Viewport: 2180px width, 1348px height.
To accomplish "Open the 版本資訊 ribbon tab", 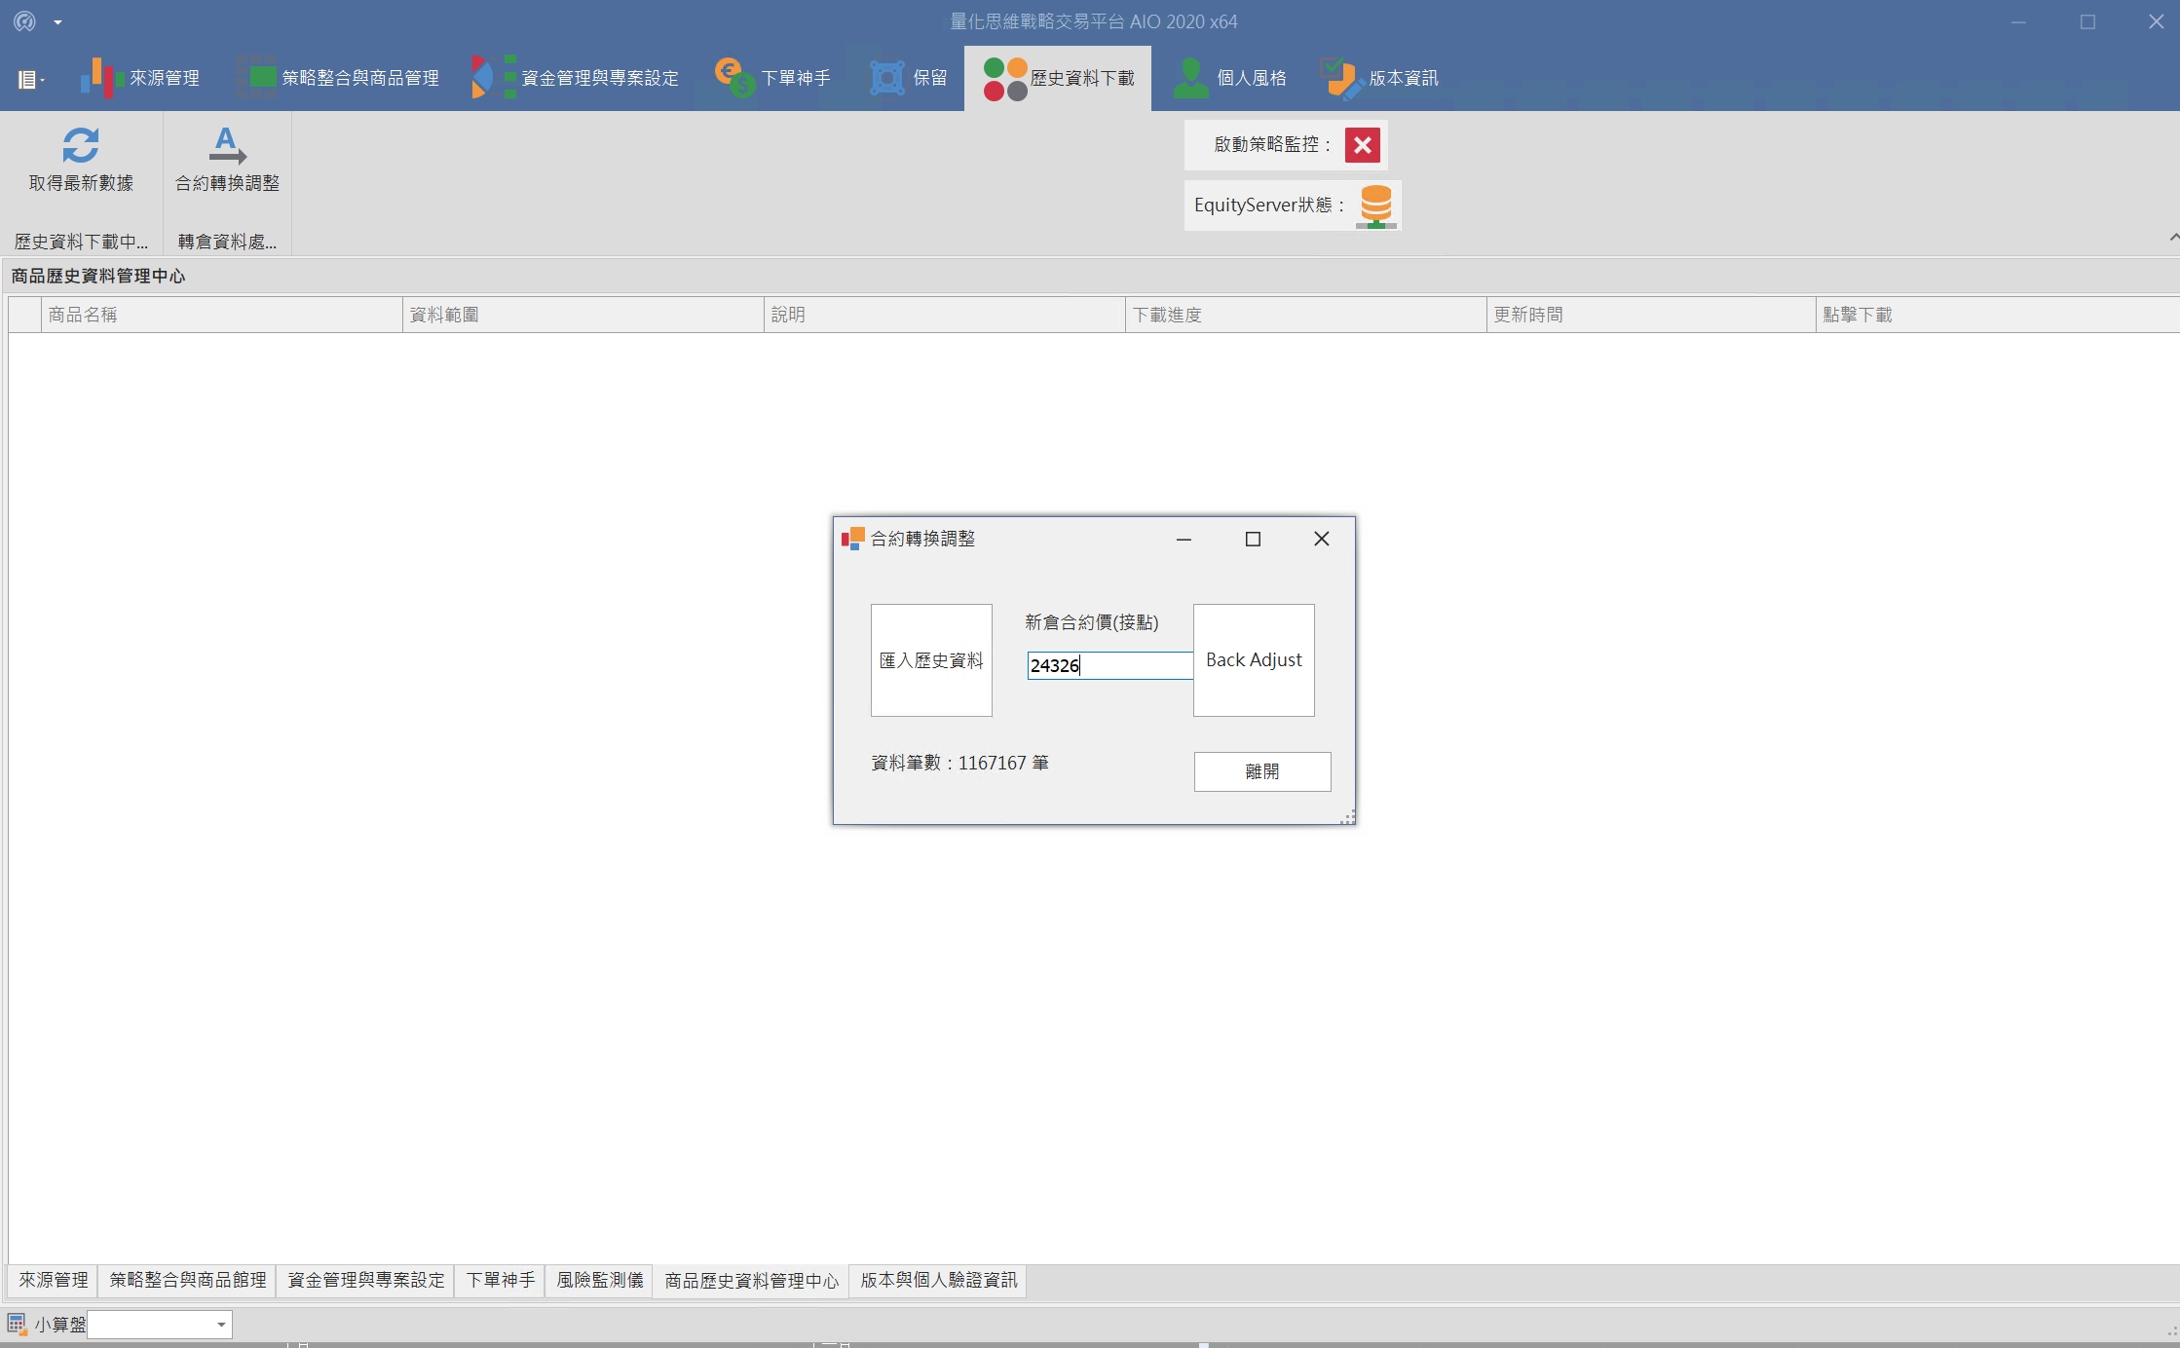I will click(1379, 78).
